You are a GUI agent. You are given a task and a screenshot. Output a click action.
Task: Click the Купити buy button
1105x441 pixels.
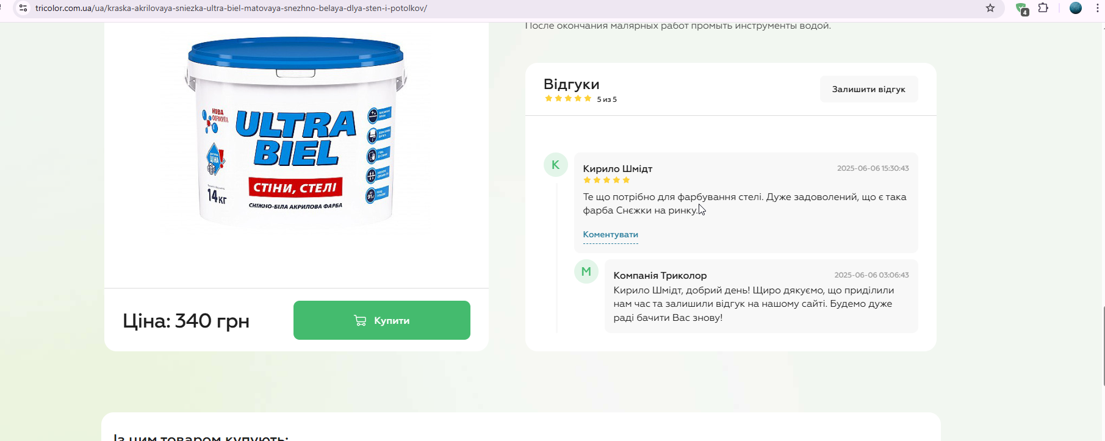point(382,320)
